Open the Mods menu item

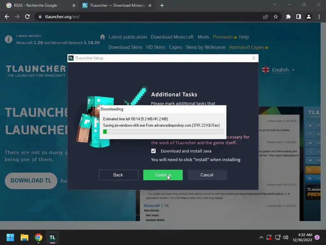203,37
